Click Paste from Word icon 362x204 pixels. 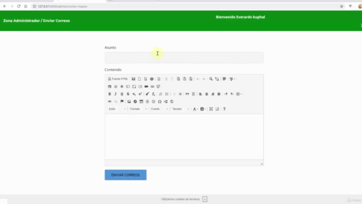click(191, 79)
